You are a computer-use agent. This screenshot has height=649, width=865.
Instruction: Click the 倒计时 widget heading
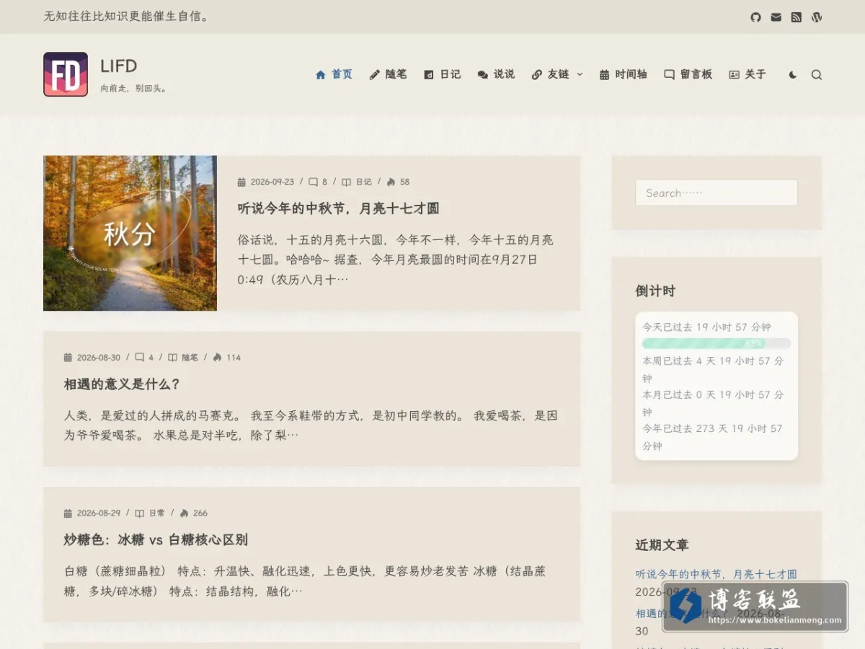click(655, 291)
